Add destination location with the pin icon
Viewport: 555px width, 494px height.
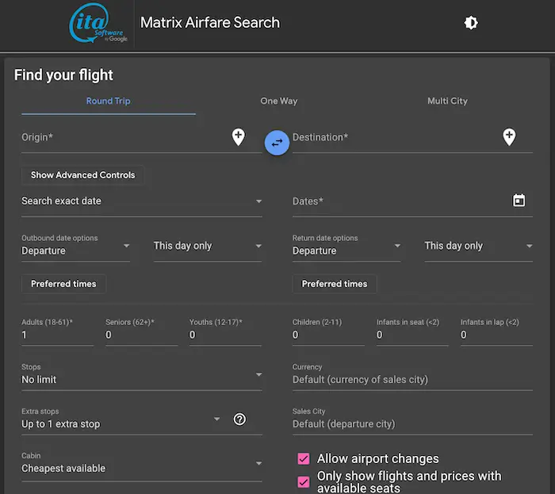[x=509, y=137]
